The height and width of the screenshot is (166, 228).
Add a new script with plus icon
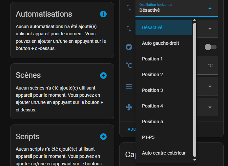click(x=103, y=137)
